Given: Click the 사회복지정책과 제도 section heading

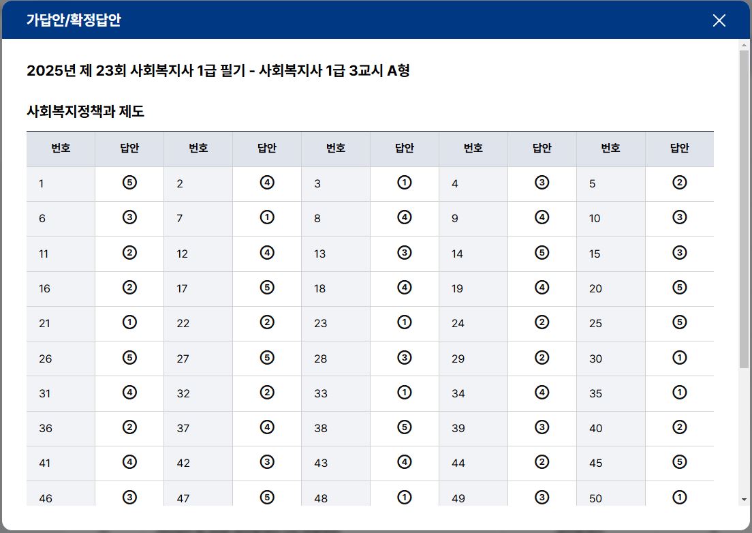Looking at the screenshot, I should (85, 112).
